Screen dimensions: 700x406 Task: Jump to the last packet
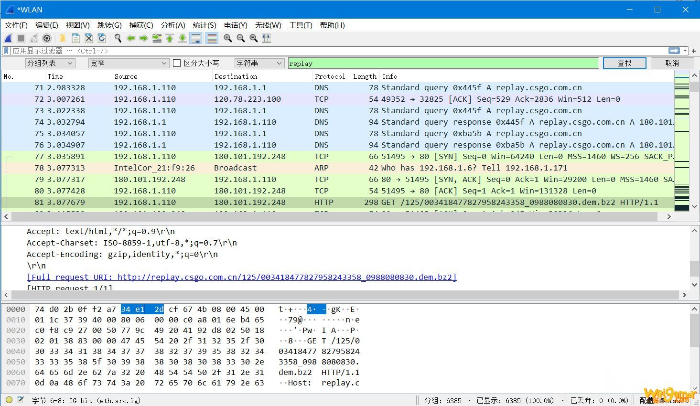coord(183,38)
